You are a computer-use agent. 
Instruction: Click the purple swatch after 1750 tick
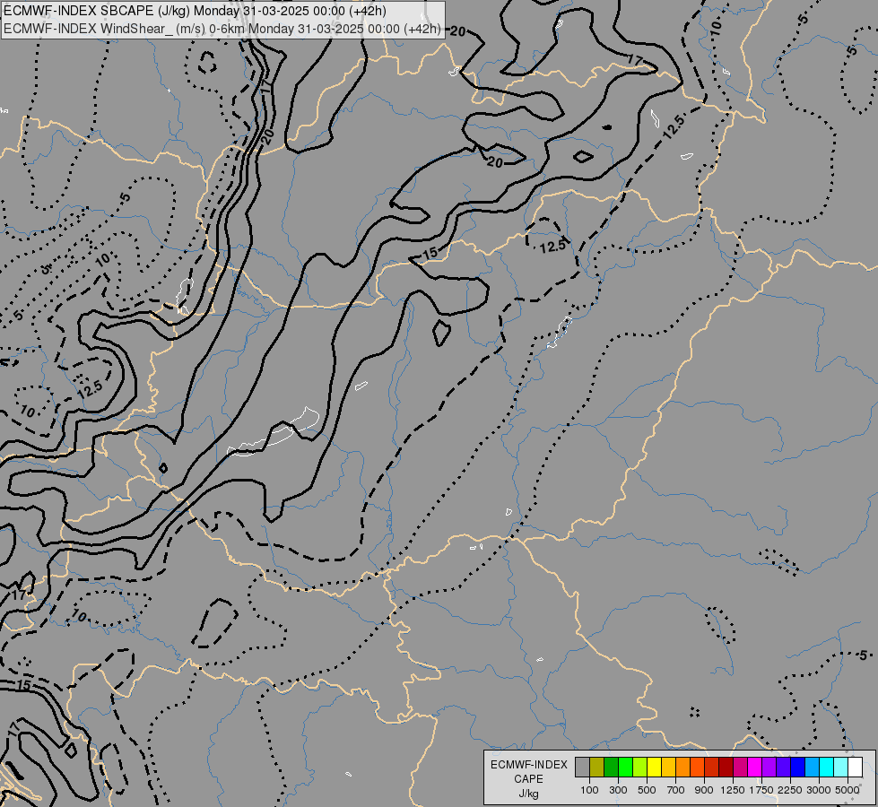(769, 768)
